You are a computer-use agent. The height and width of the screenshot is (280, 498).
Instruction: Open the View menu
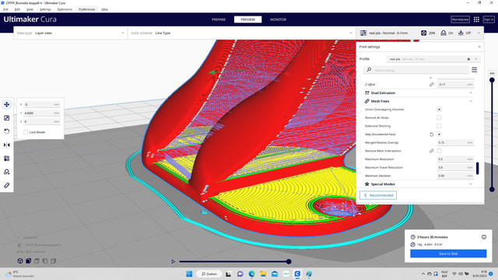point(30,9)
